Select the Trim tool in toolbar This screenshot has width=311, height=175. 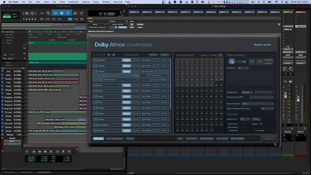click(55, 13)
